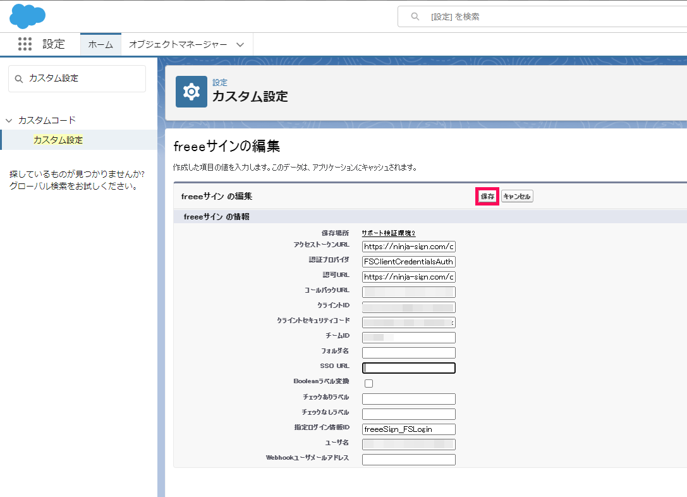The height and width of the screenshot is (497, 687).
Task: Click the freeeサイン の情報 section header
Action: [x=216, y=217]
